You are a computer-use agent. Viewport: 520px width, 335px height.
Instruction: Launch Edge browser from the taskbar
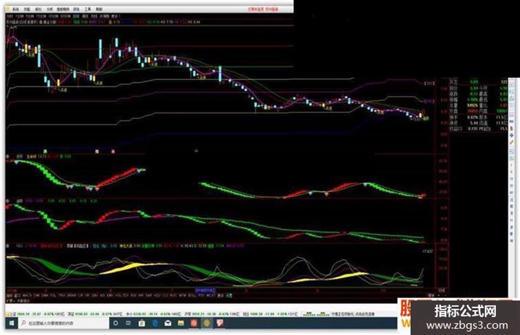click(155, 323)
